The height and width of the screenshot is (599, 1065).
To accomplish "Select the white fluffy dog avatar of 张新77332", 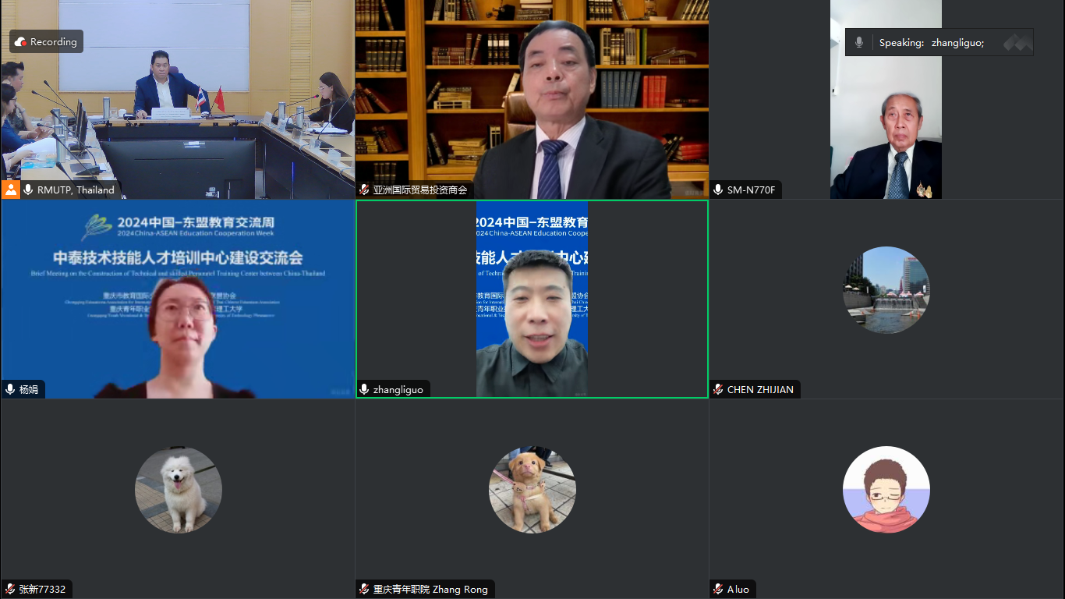I will click(178, 490).
